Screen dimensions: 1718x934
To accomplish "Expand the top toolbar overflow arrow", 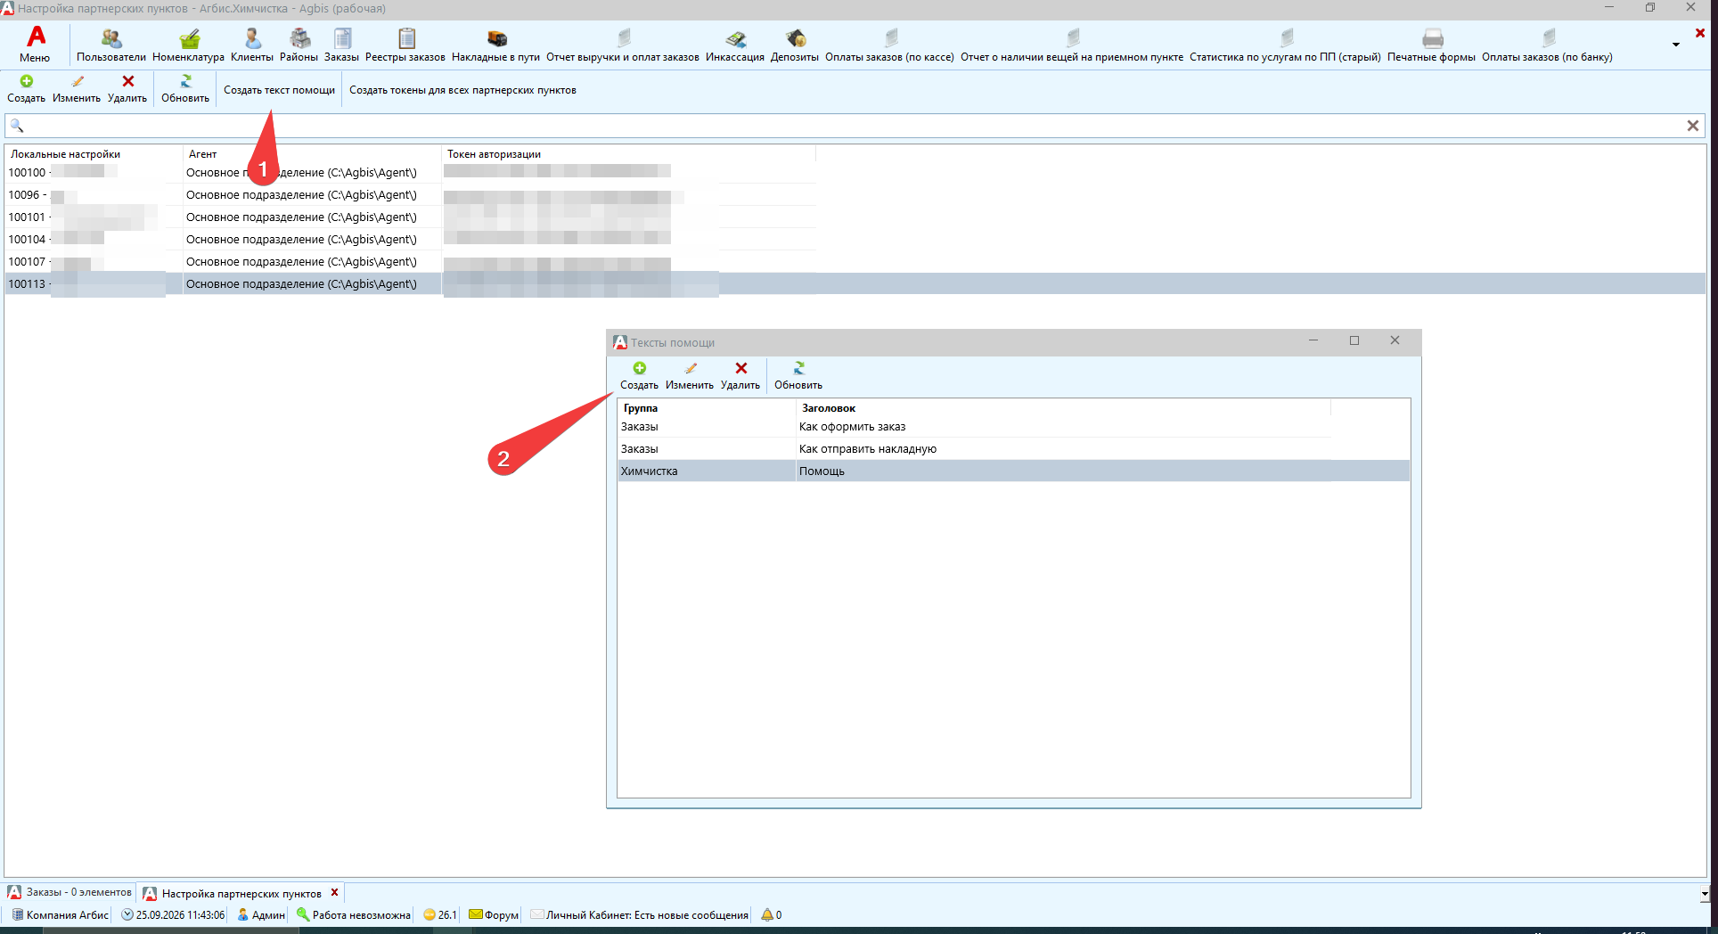I will tap(1676, 45).
